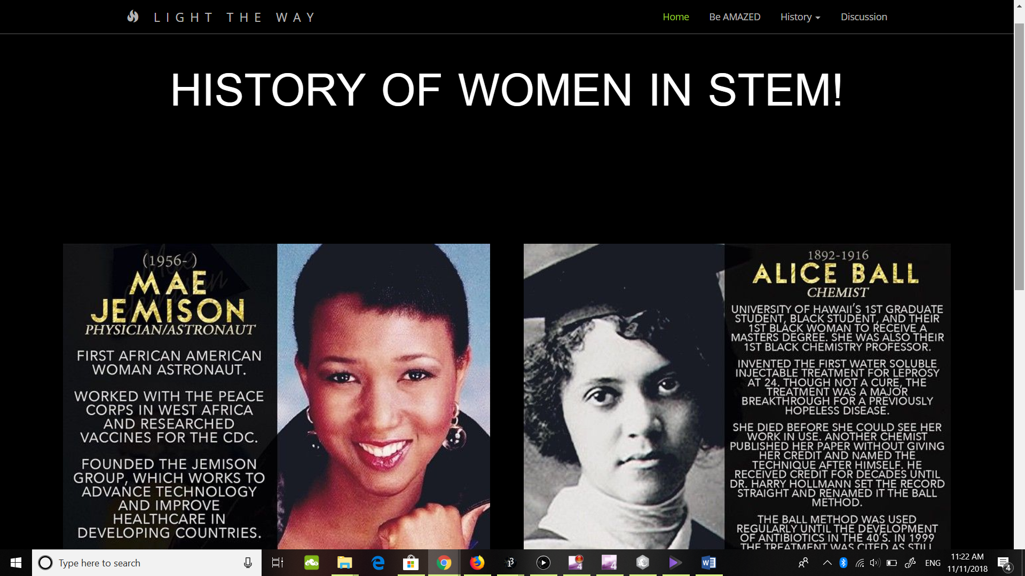Activate the Cortana microphone icon
1025x576 pixels.
248,563
